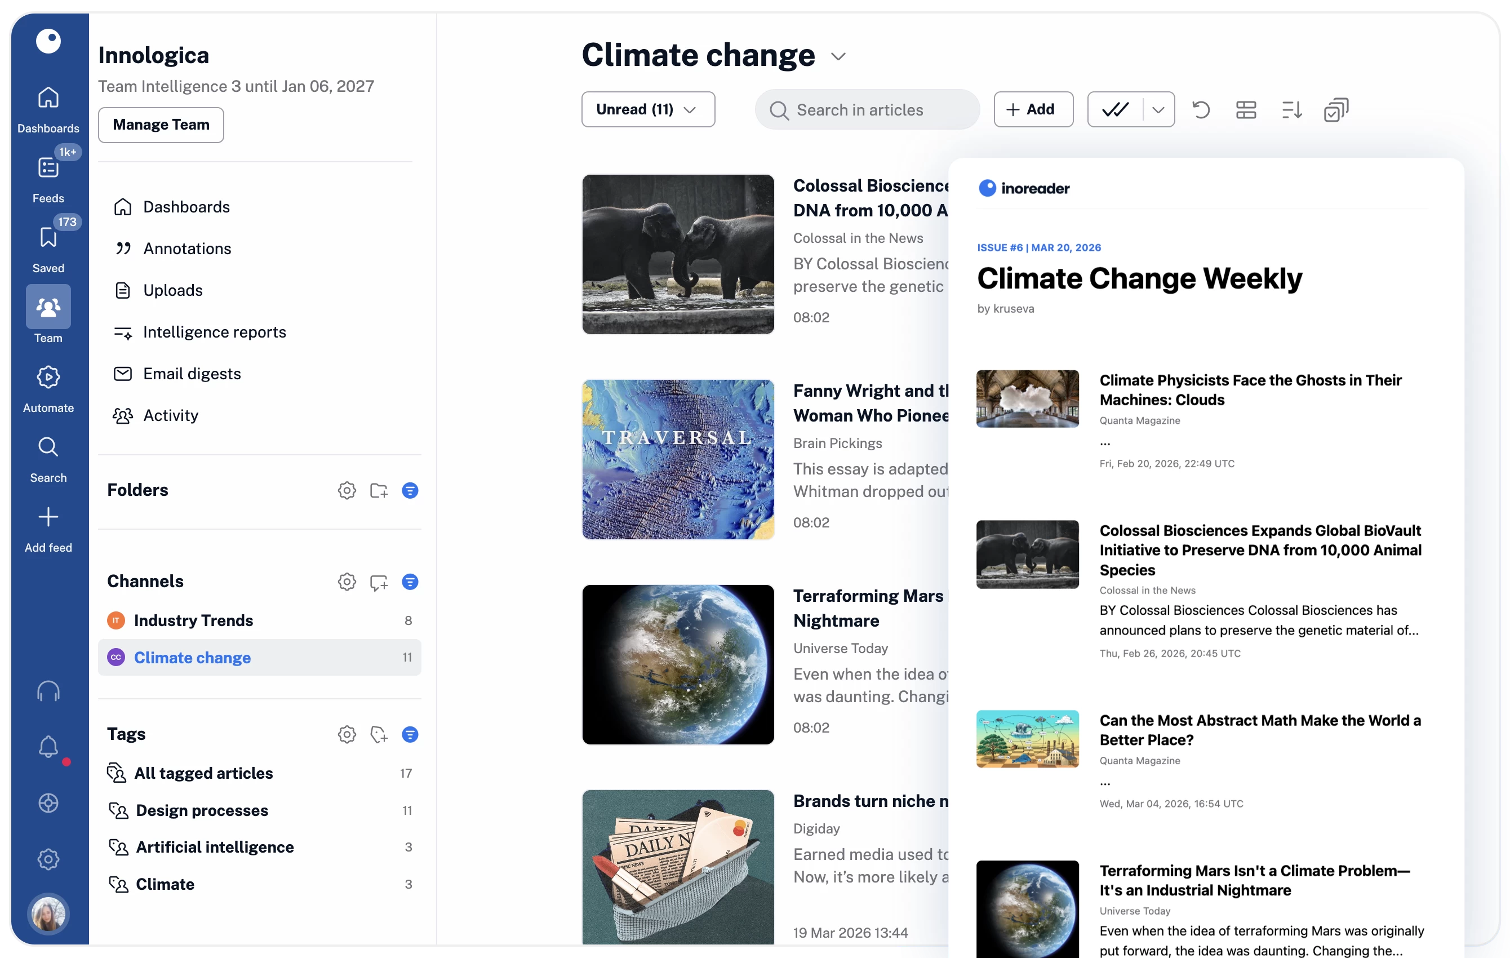Open the Unread (11) filter dropdown
The height and width of the screenshot is (958, 1510).
pos(648,110)
